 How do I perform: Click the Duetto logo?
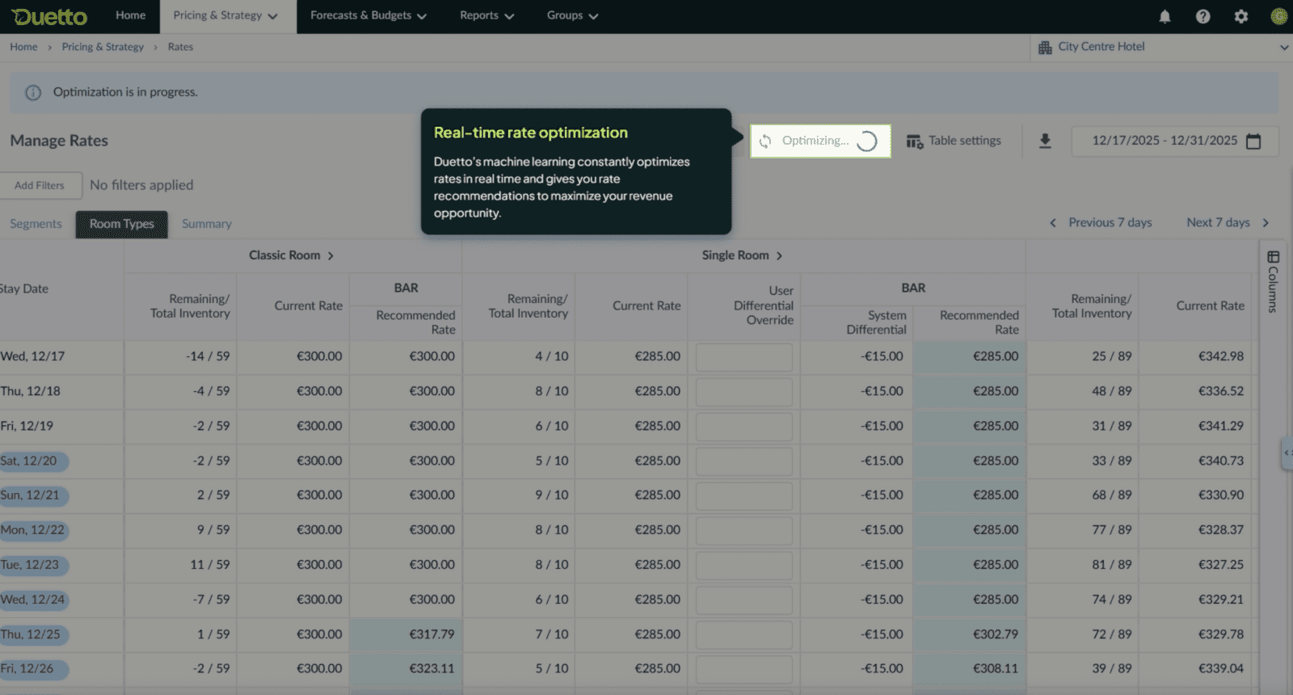(50, 16)
